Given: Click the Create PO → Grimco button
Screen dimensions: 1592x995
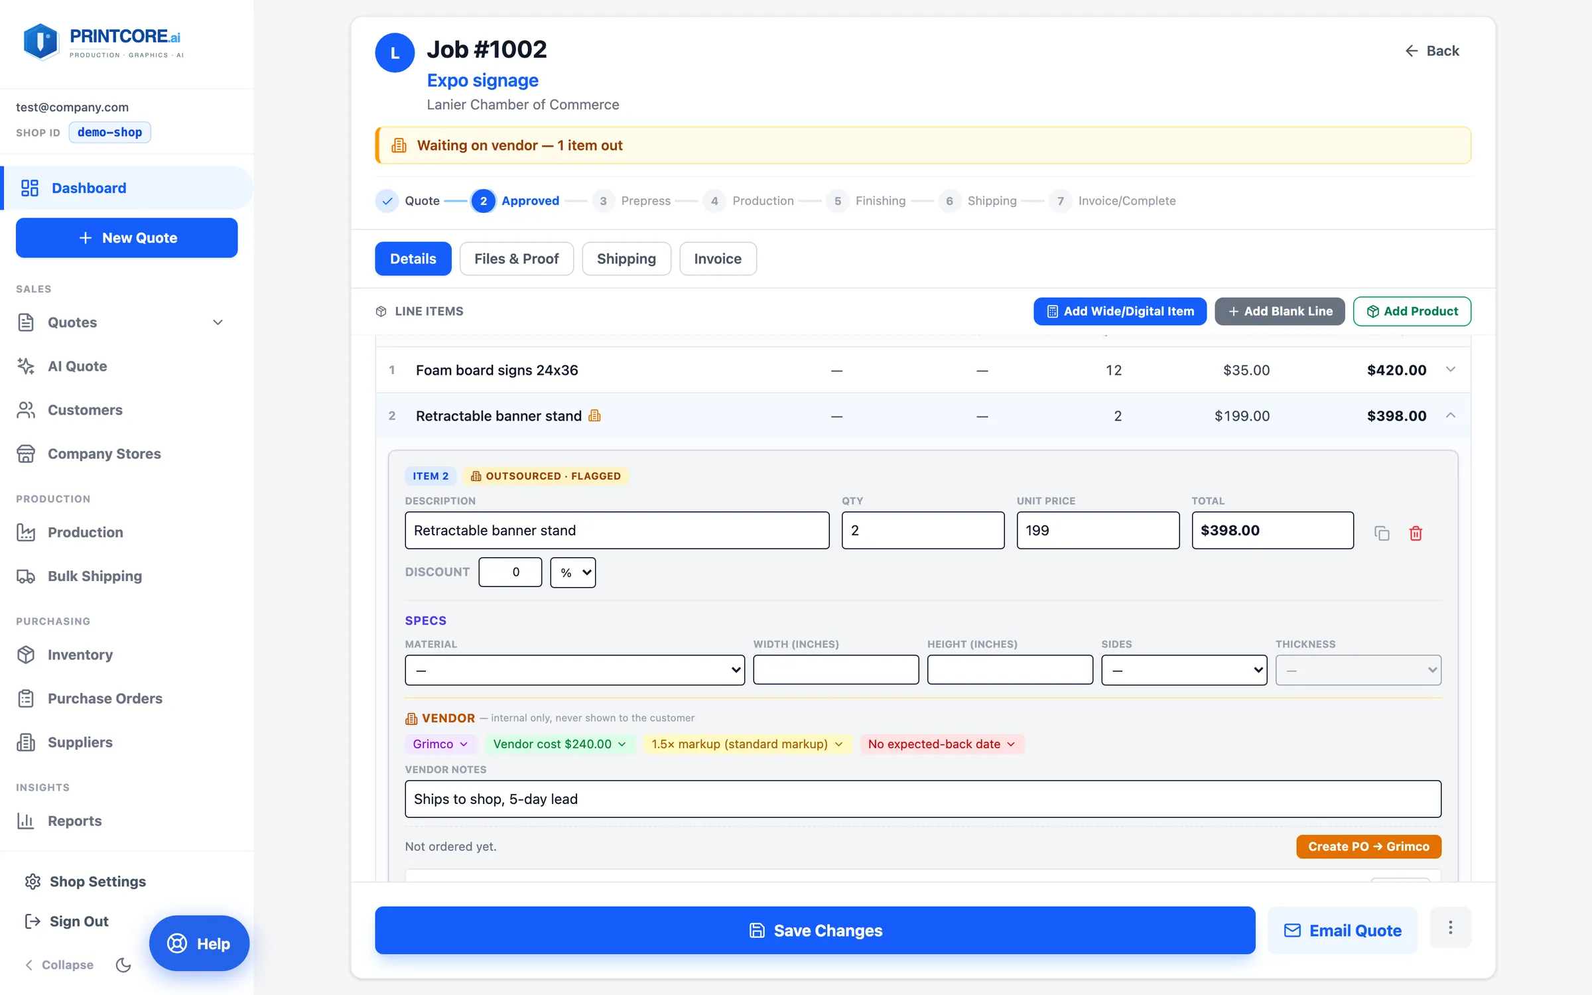Looking at the screenshot, I should tap(1368, 846).
